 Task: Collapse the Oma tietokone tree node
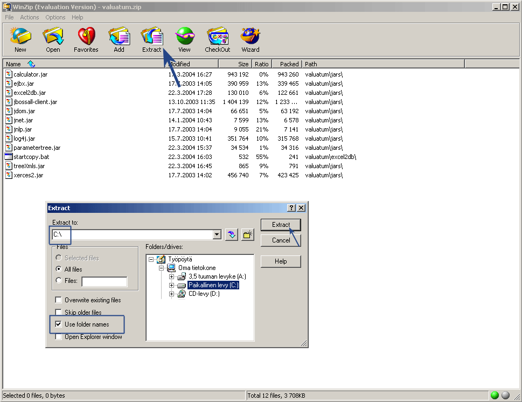[x=162, y=268]
